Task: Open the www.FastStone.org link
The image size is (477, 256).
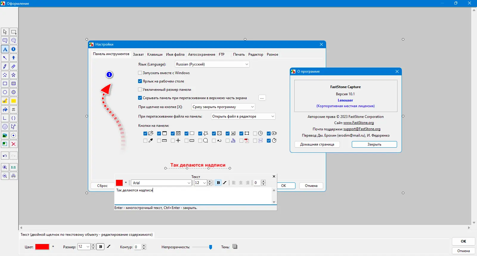Action: click(x=359, y=123)
